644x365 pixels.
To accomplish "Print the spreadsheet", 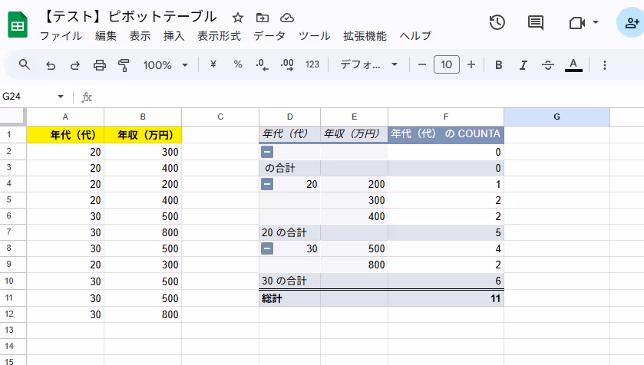I will 99,65.
